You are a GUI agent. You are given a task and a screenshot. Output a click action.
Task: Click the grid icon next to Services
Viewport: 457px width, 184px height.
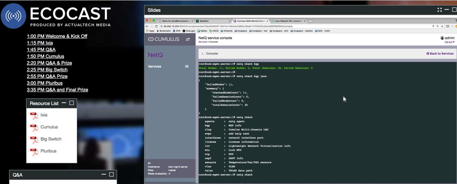coord(187,66)
